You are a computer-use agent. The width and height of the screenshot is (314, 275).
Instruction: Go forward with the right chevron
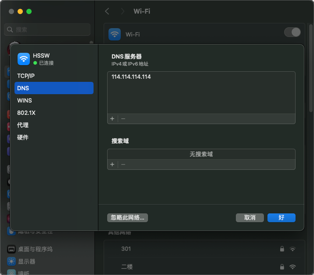pos(123,11)
